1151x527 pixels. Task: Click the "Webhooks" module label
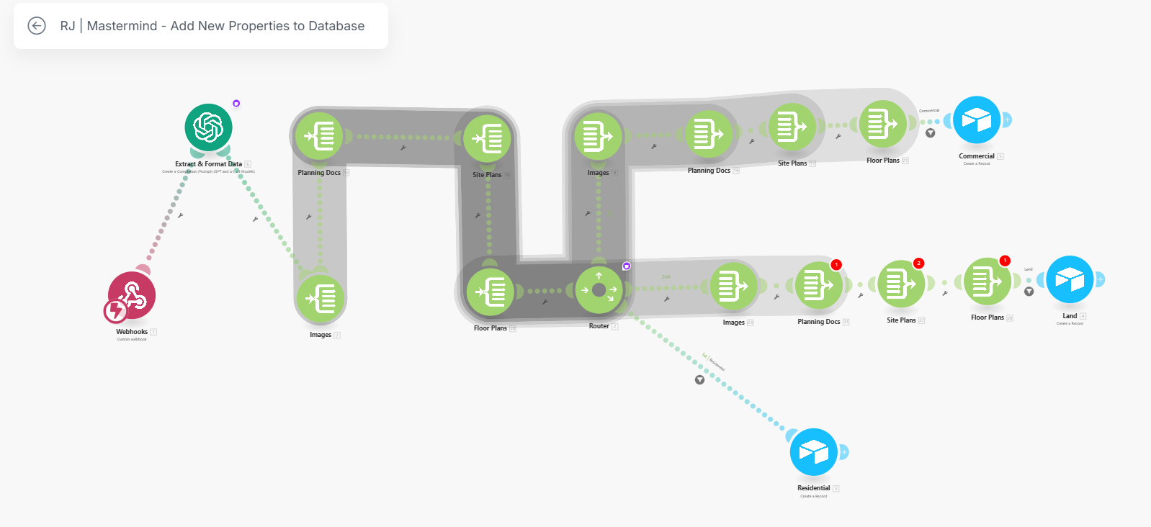click(132, 332)
